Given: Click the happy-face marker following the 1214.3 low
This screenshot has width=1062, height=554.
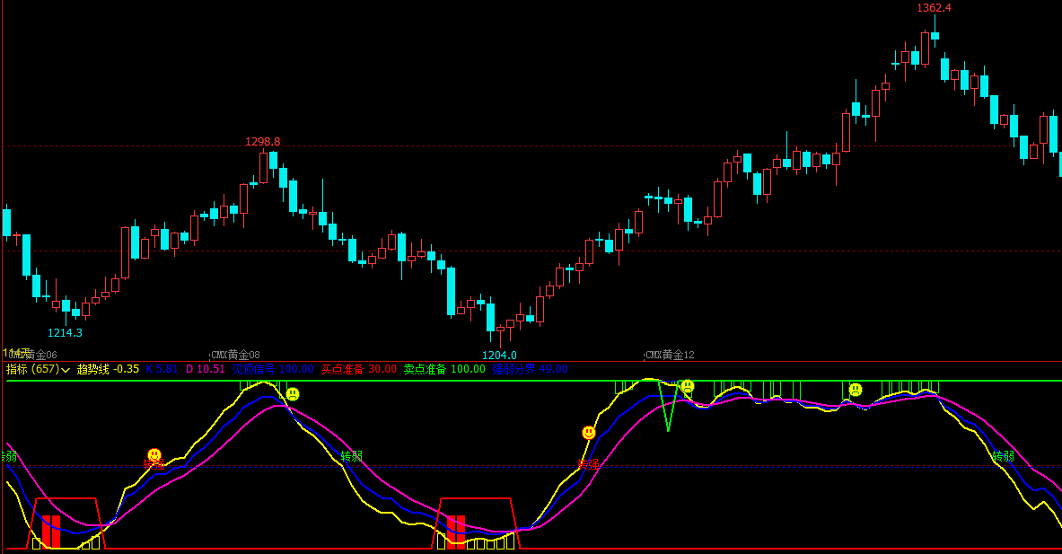Looking at the screenshot, I should (154, 454).
